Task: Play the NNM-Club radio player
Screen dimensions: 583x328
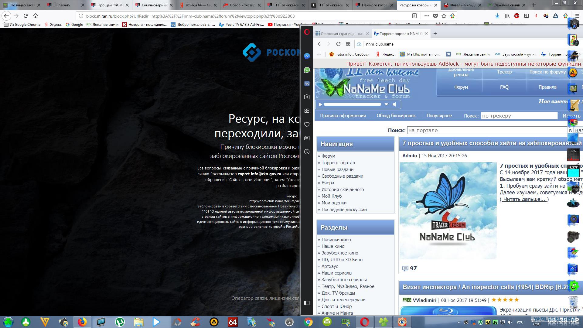Action: (320, 104)
